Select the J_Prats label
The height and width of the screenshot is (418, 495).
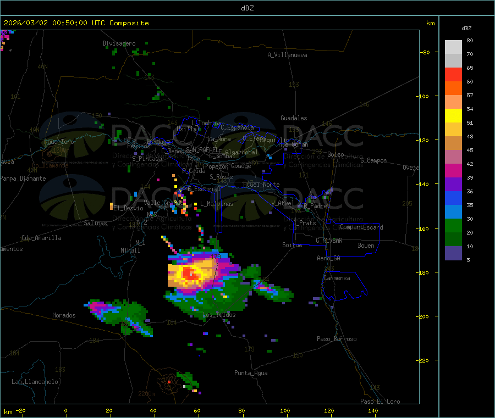[x=305, y=223]
